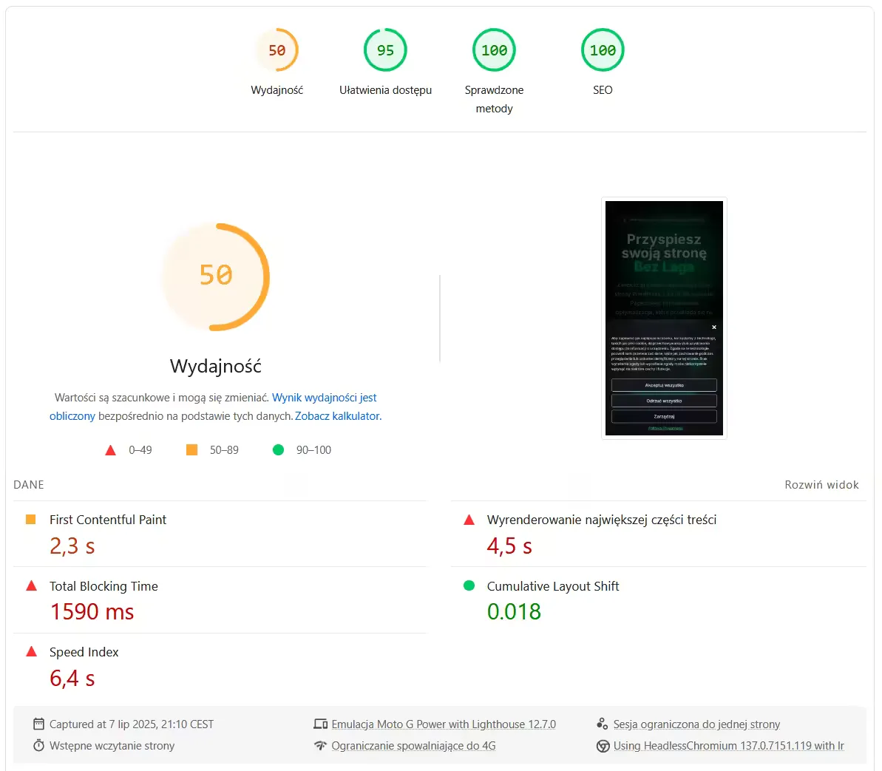Image resolution: width=882 pixels, height=771 pixels.
Task: Click the green circle beside Cumulative Layout Shift
Action: click(469, 585)
